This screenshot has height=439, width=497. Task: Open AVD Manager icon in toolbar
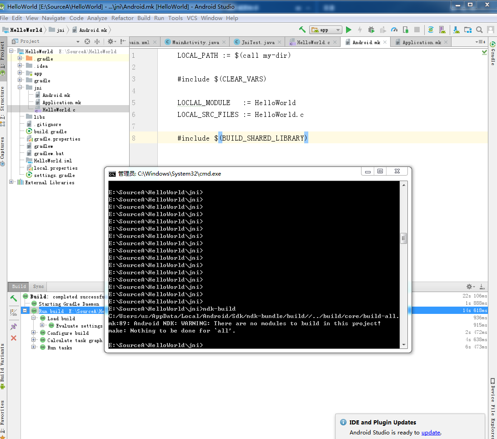[x=442, y=30]
